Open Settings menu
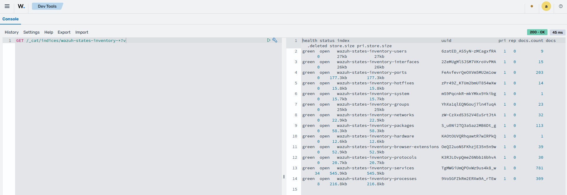The width and height of the screenshot is (567, 195). coord(31,32)
